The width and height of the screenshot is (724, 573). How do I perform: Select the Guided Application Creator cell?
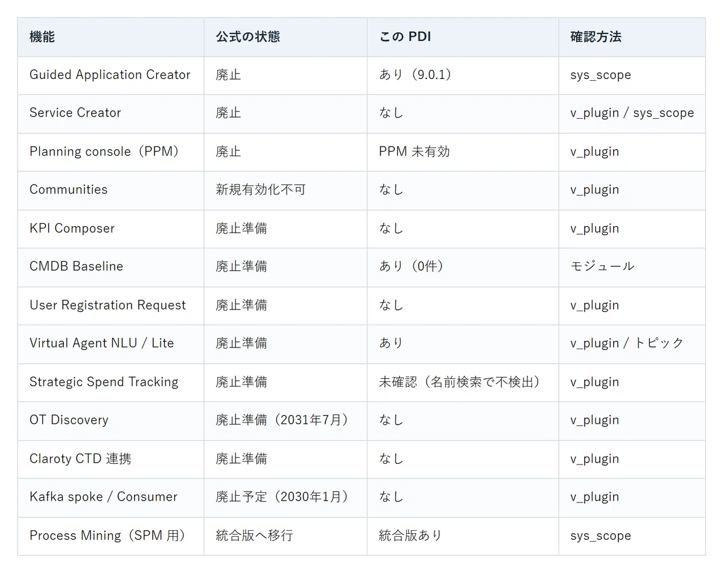pyautogui.click(x=110, y=75)
